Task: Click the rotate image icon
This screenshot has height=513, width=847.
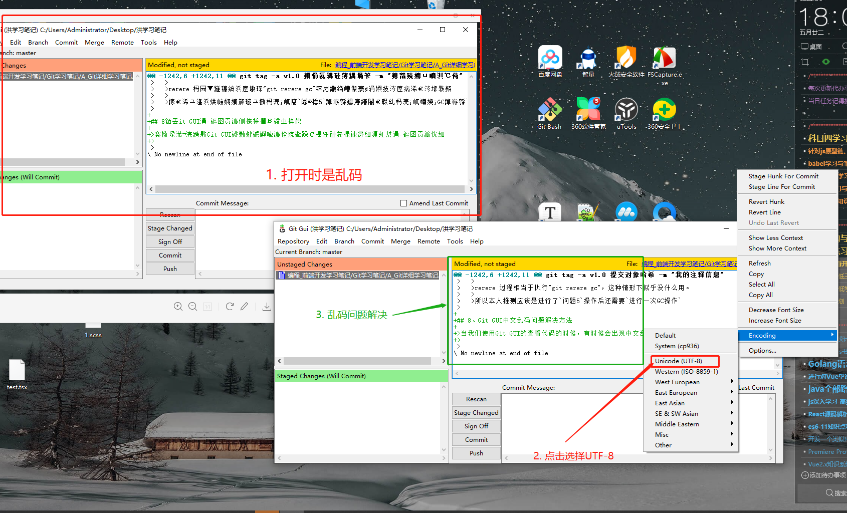Action: 230,307
